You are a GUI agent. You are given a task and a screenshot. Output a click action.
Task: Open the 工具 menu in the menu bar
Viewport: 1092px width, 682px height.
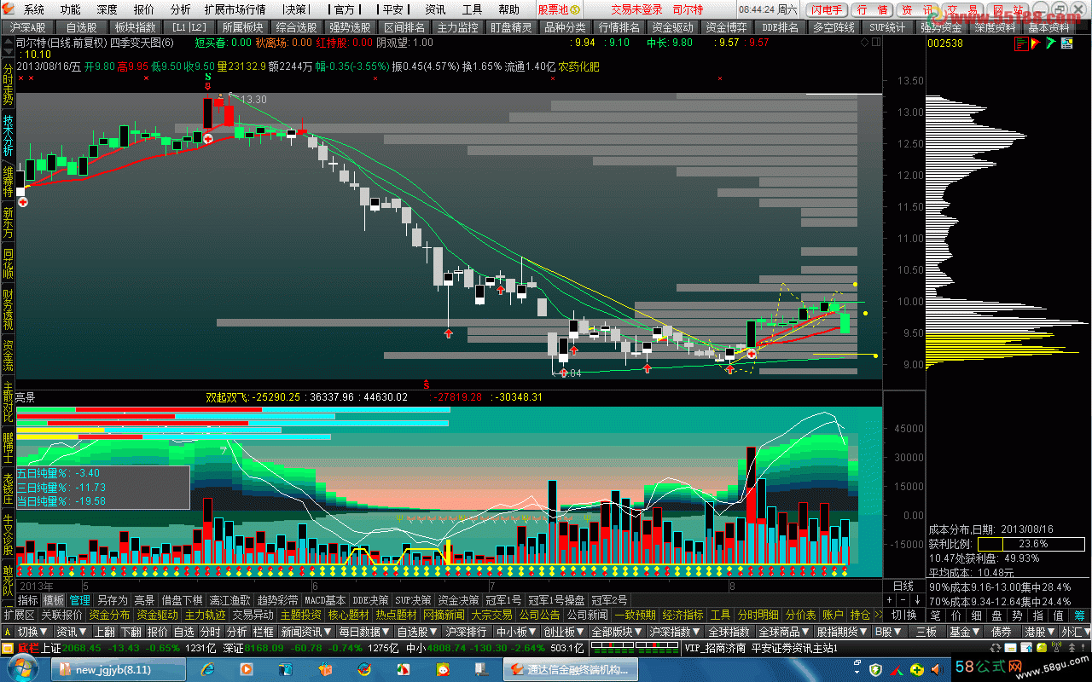pos(472,9)
